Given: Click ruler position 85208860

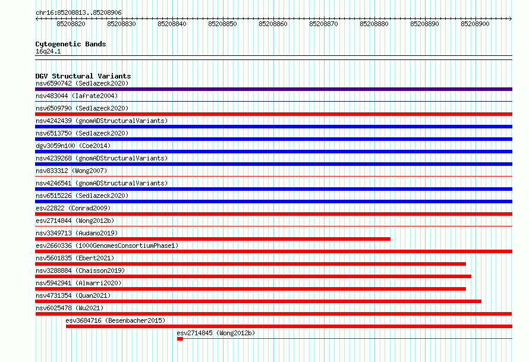Looking at the screenshot, I should tap(273, 24).
